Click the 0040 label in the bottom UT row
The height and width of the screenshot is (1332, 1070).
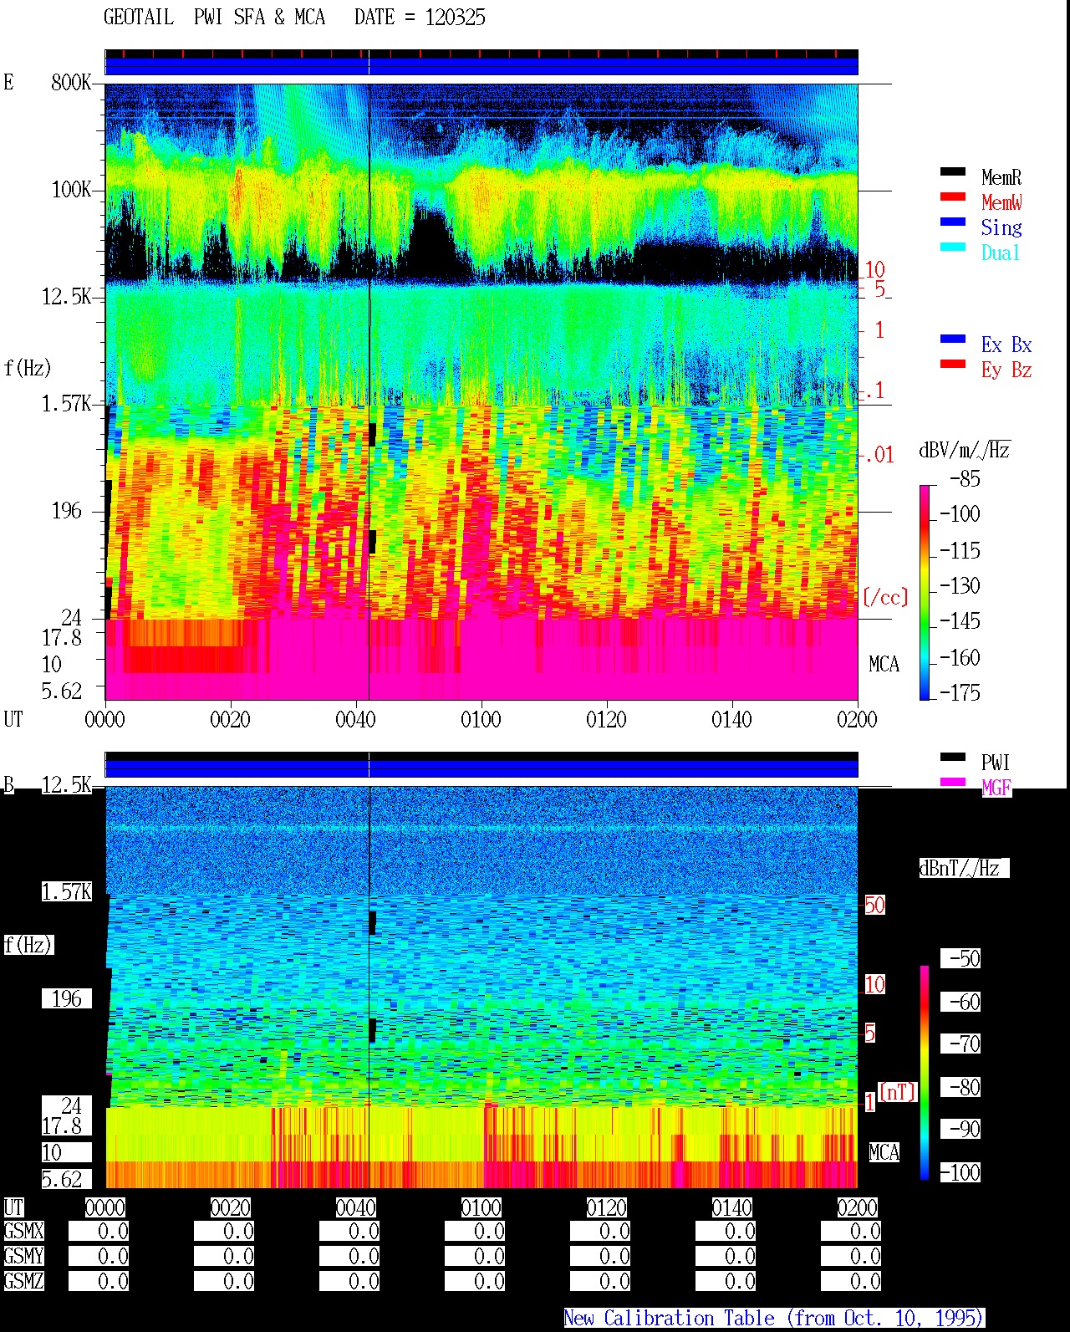point(355,1207)
